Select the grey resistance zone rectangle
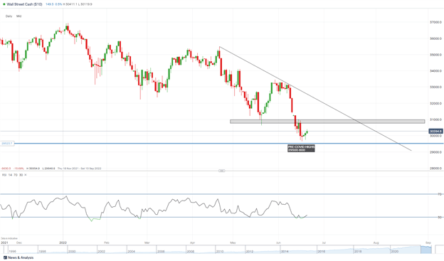Image resolution: width=444 pixels, height=261 pixels. (x=327, y=122)
